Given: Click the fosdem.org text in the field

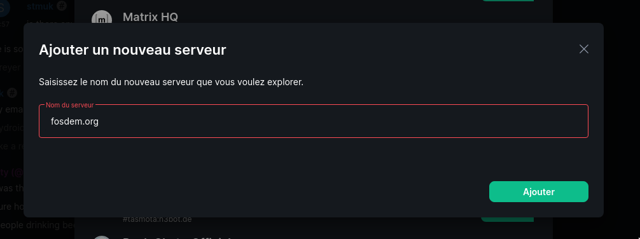Looking at the screenshot, I should coord(74,121).
